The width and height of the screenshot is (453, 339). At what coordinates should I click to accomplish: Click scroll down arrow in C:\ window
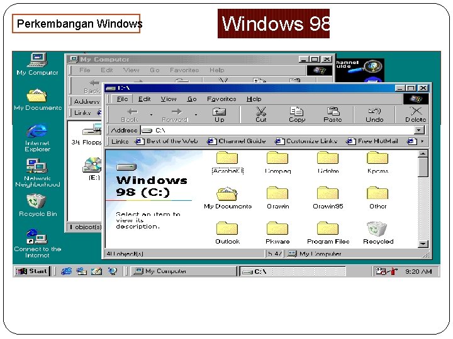point(423,244)
